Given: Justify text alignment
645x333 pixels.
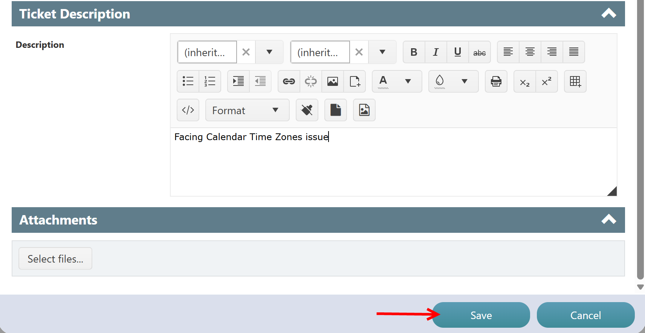Looking at the screenshot, I should tap(573, 52).
